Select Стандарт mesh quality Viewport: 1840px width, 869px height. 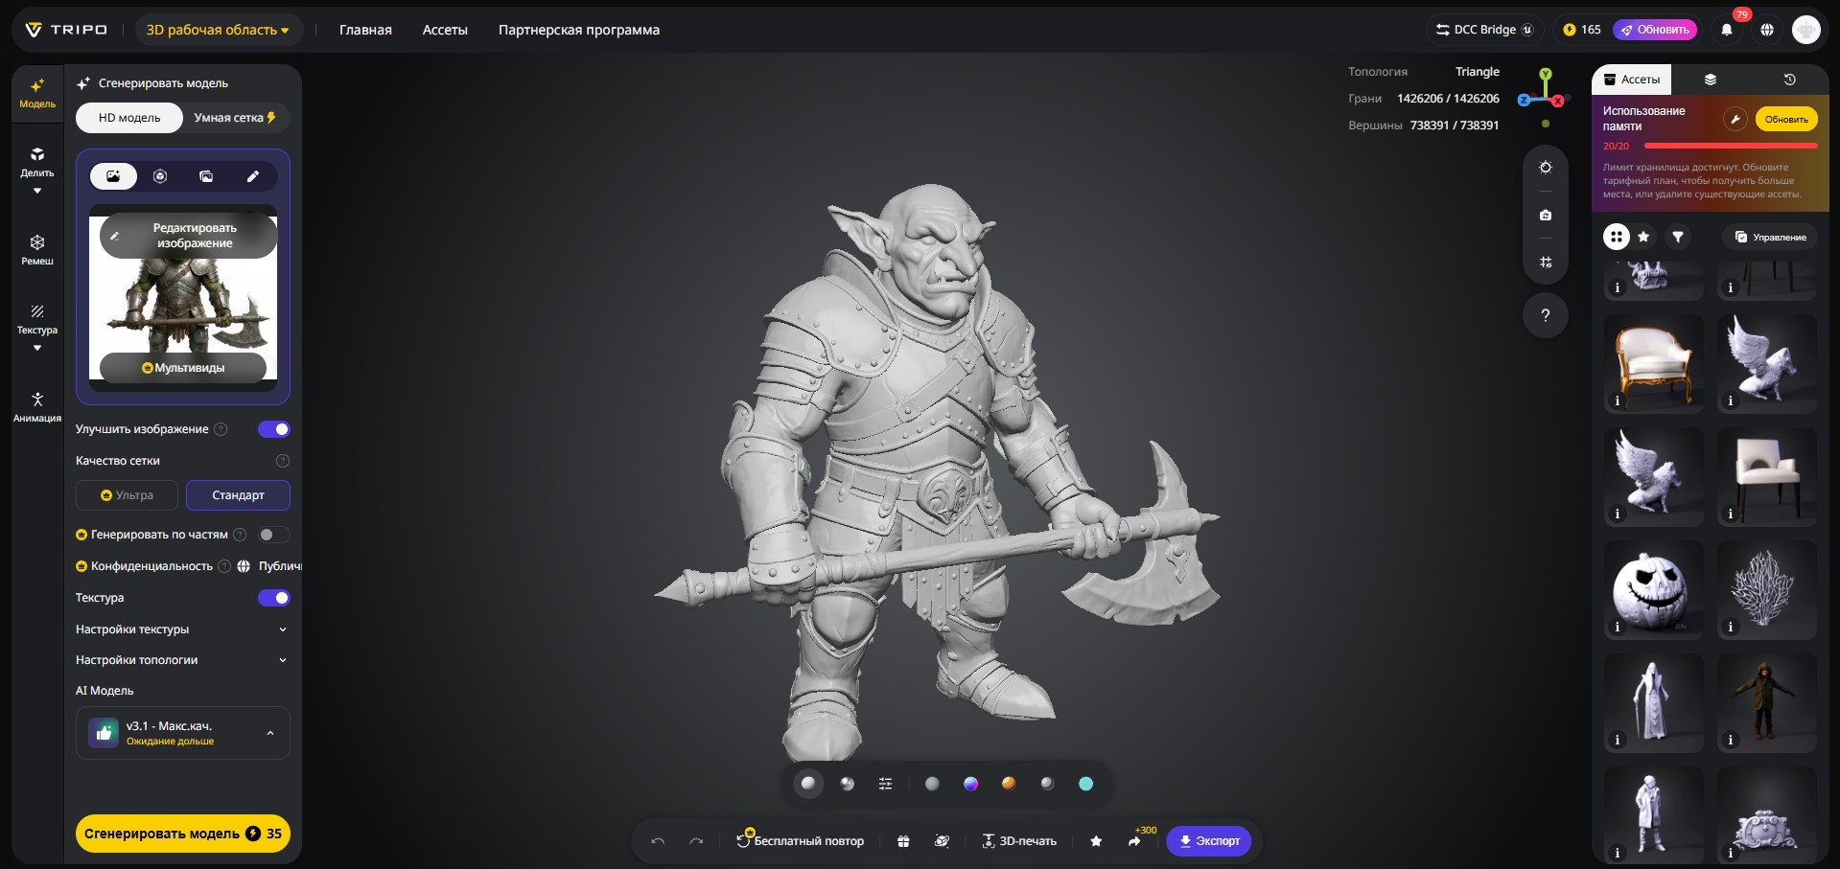pyautogui.click(x=238, y=495)
